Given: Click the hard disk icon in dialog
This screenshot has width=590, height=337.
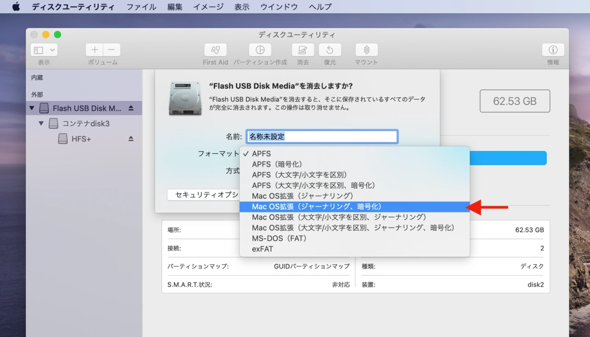Looking at the screenshot, I should (185, 98).
